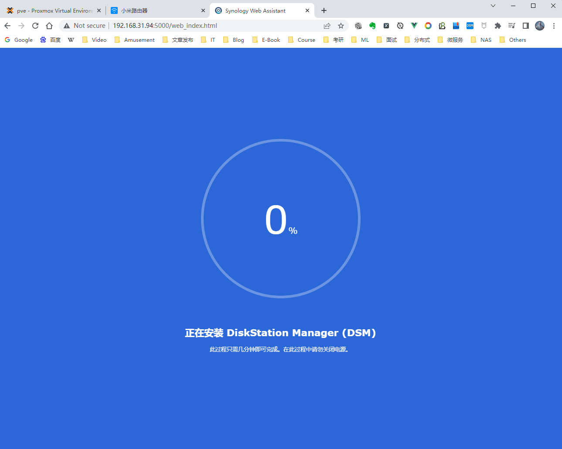562x449 pixels.
Task: Open the user profile avatar
Action: [540, 26]
